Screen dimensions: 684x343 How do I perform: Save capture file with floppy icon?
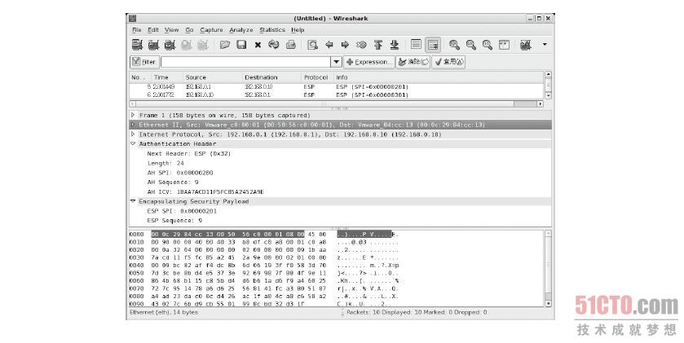(x=241, y=45)
